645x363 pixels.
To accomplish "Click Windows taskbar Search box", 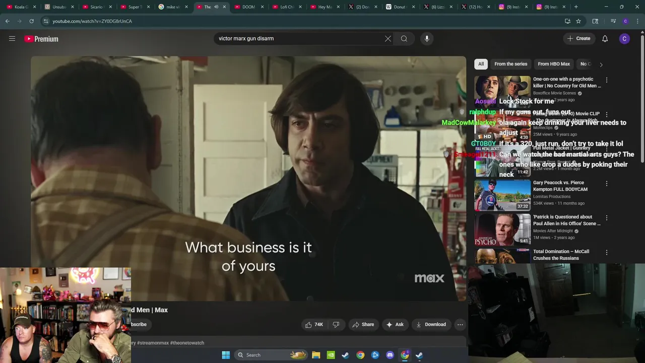I will 271,355.
